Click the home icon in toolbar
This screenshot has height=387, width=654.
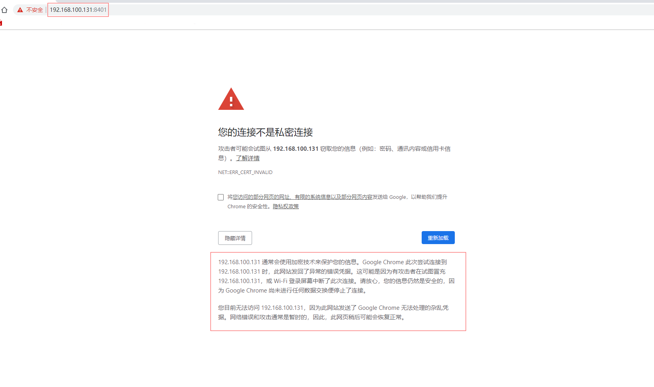click(4, 10)
